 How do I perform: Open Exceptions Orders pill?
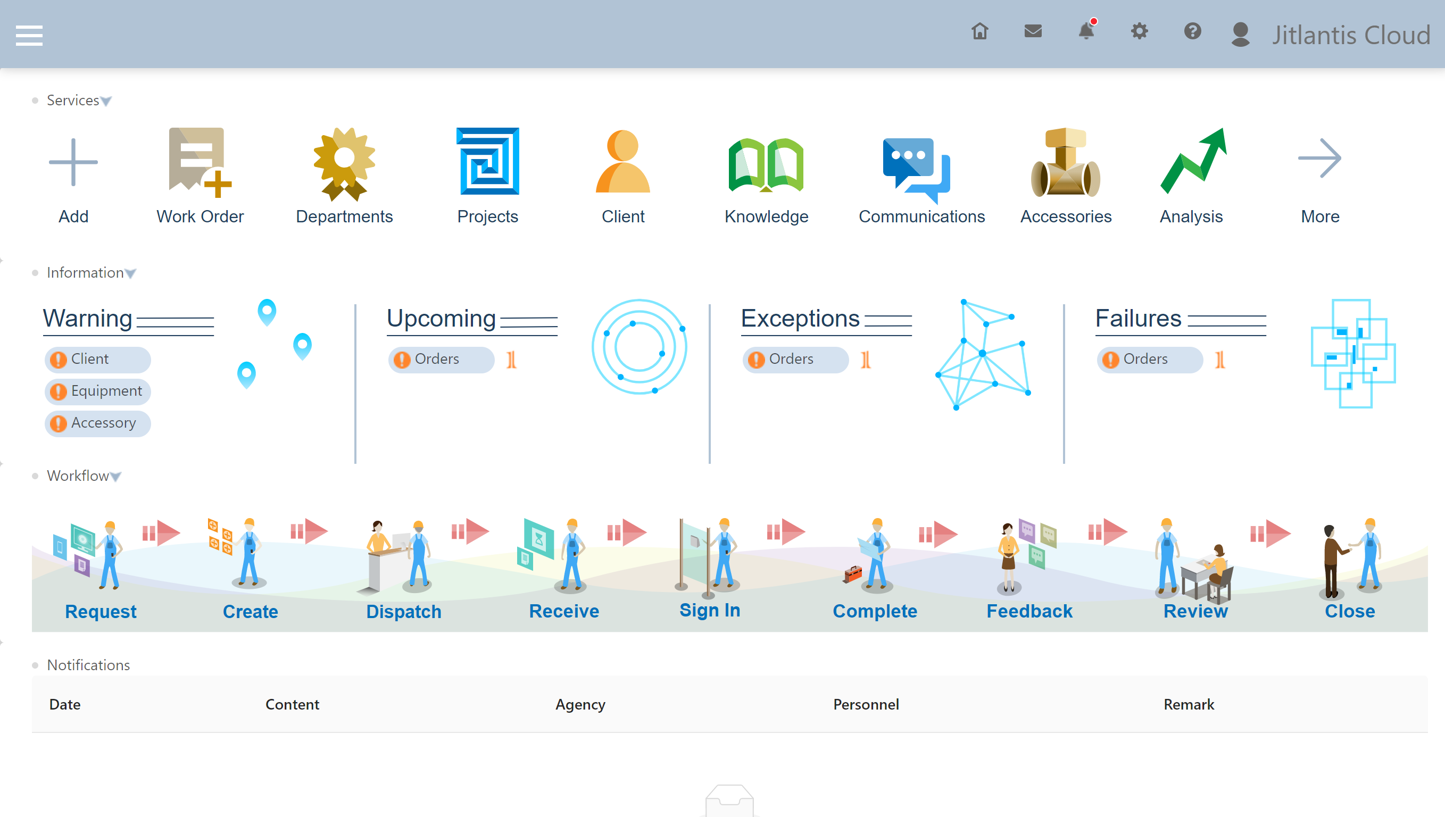coord(795,360)
